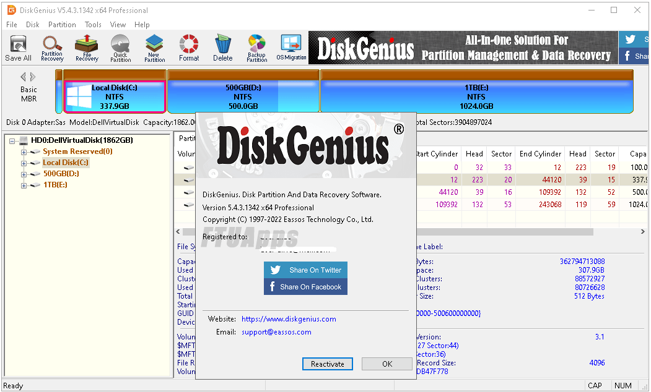The height and width of the screenshot is (392, 651).
Task: Expand the 1TB(E:) tree node
Action: click(x=24, y=185)
